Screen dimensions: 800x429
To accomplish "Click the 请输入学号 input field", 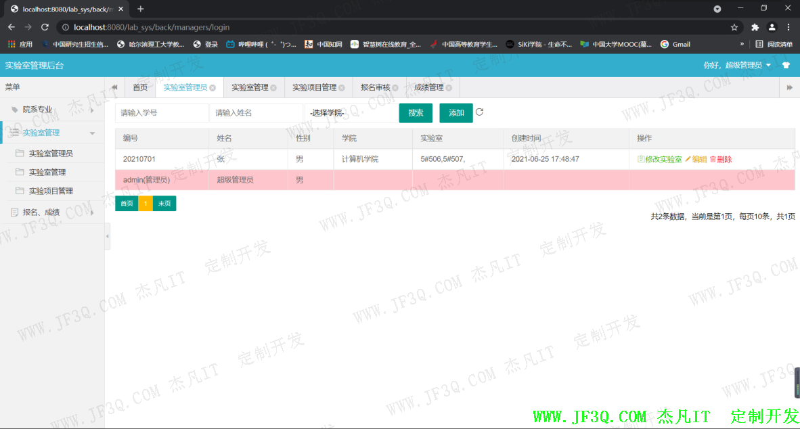I will pyautogui.click(x=161, y=113).
